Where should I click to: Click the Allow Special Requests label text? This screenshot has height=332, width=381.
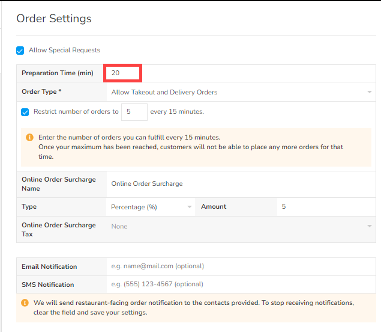(x=64, y=51)
